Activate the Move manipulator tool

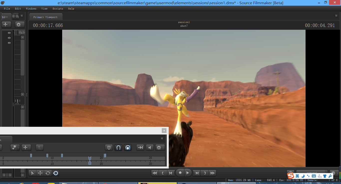(40, 173)
